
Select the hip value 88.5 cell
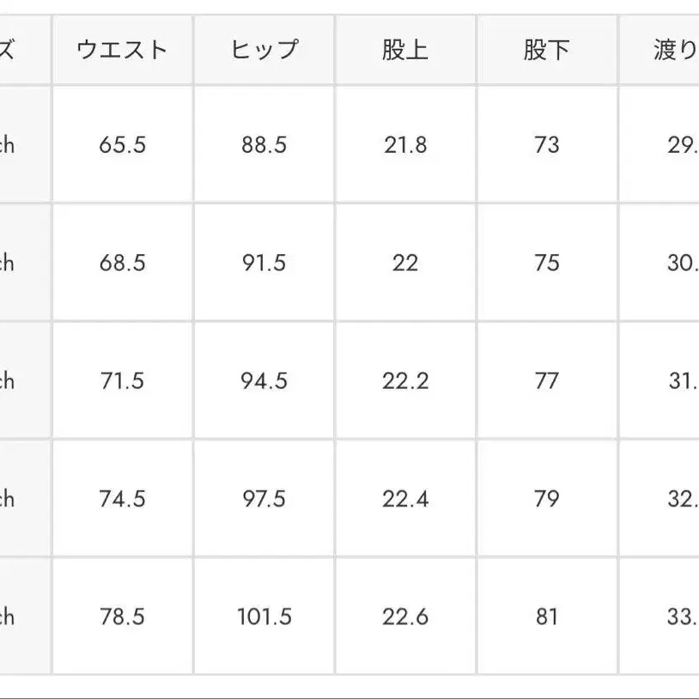(264, 144)
